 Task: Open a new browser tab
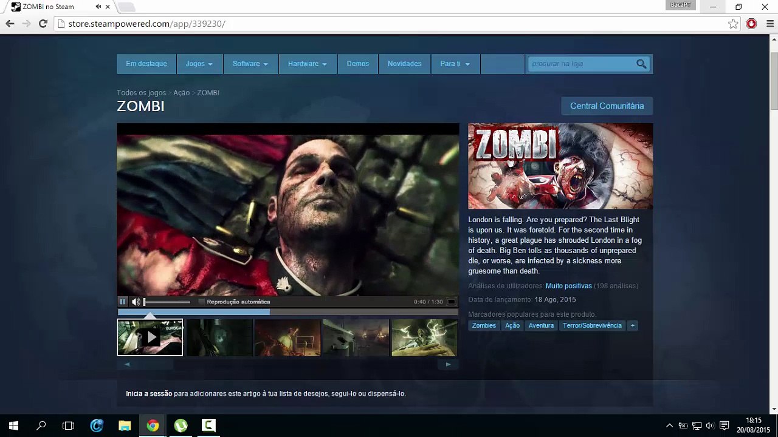coord(126,7)
